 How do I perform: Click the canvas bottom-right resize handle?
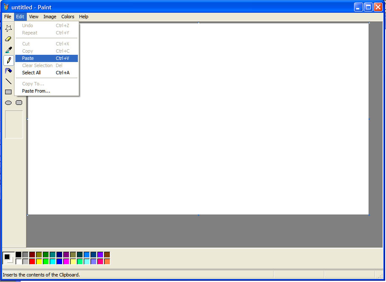(369, 215)
